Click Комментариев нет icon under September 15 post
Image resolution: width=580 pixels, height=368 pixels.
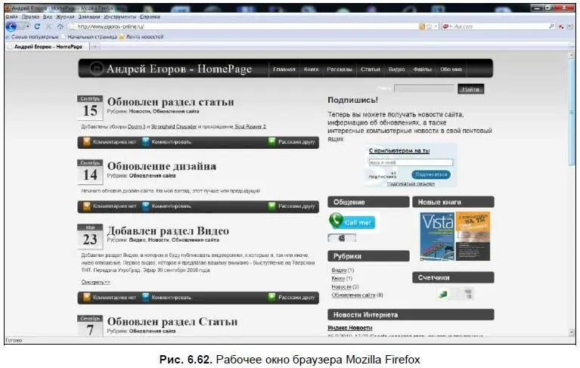click(86, 141)
